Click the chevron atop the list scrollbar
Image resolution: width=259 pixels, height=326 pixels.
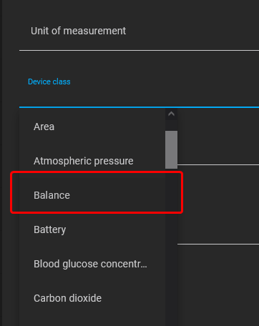[x=171, y=114]
